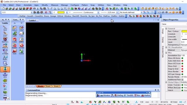The width and height of the screenshot is (187, 105).
Task: Click the Zoom window rectangle icon
Action: [x=65, y=8]
